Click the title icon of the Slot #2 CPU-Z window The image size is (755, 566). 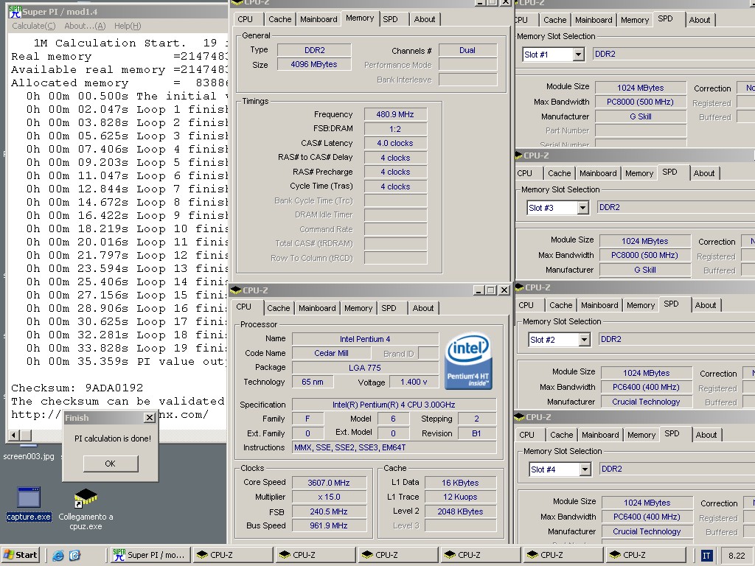[520, 287]
